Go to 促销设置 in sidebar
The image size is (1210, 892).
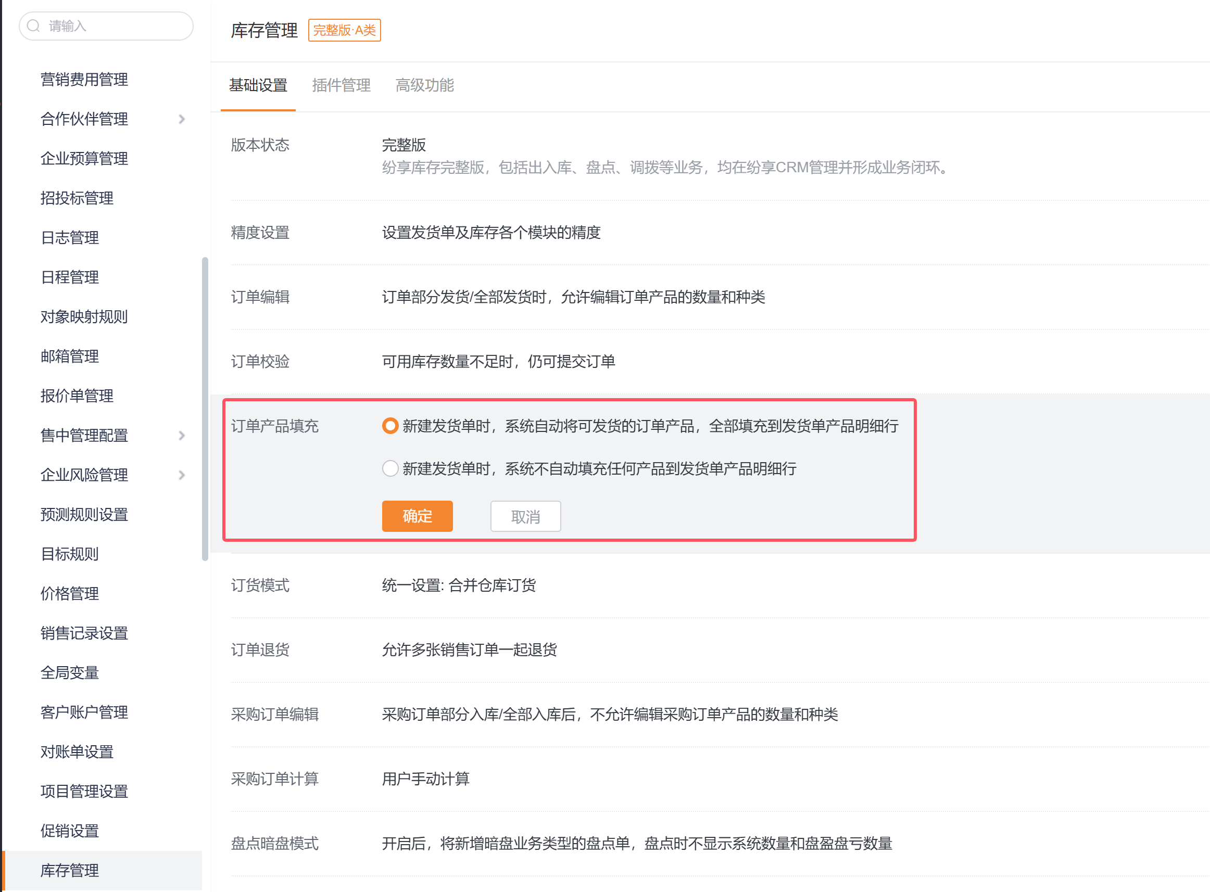(70, 831)
